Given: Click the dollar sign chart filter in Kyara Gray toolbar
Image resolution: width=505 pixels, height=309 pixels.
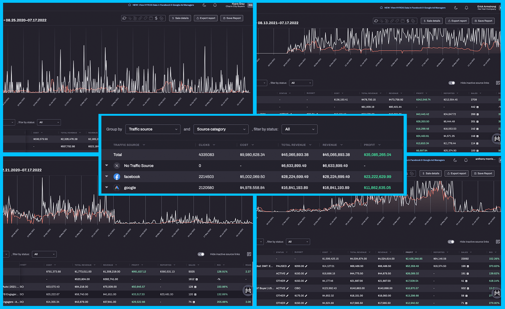Looking at the screenshot, I should (x=156, y=18).
